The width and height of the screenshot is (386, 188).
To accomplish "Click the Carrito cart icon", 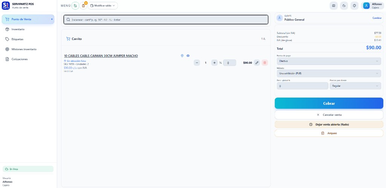I will [x=68, y=39].
